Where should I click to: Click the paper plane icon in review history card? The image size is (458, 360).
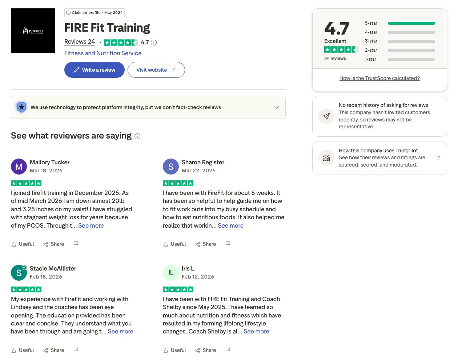click(x=326, y=116)
